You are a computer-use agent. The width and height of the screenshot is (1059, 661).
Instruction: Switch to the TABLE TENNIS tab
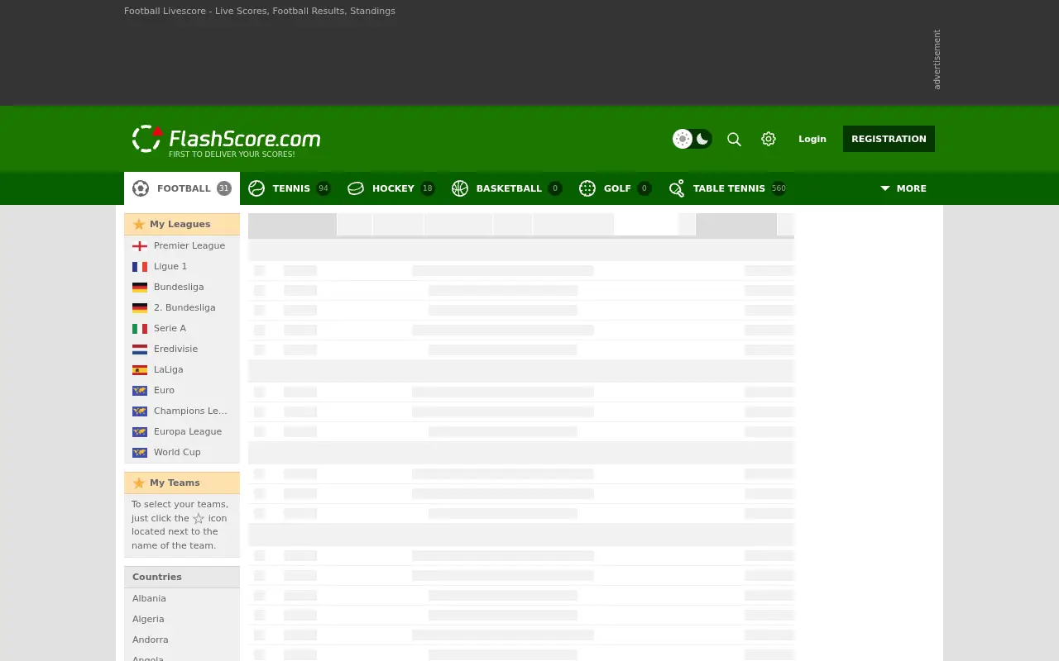pos(727,188)
